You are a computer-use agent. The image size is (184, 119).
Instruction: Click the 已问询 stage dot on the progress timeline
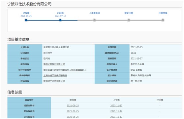(60, 20)
